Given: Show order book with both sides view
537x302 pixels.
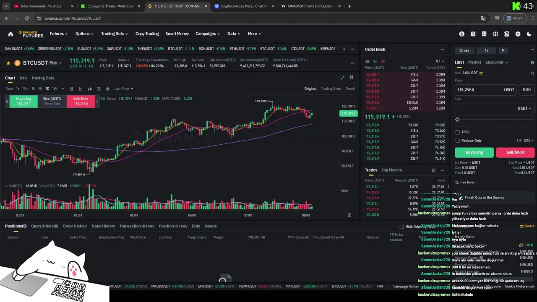Looking at the screenshot, I should pos(368,61).
